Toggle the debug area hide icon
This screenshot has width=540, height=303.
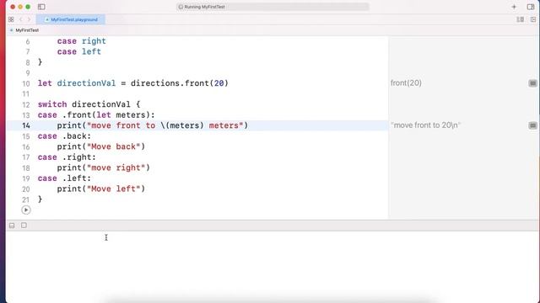[x=12, y=226]
